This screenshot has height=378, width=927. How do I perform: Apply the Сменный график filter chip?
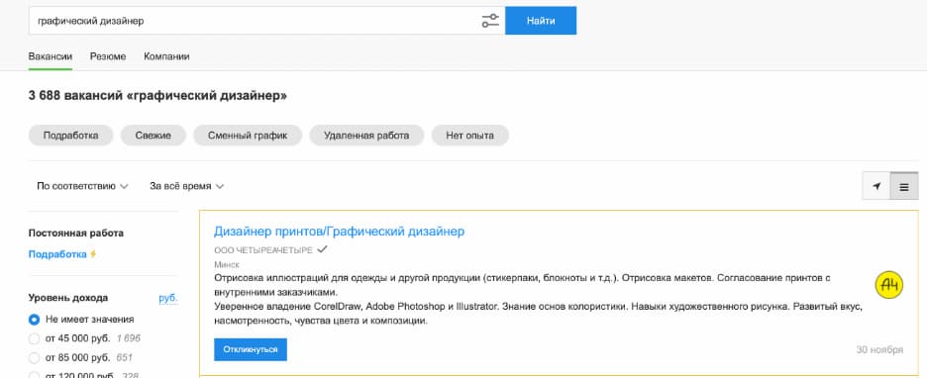pos(248,136)
